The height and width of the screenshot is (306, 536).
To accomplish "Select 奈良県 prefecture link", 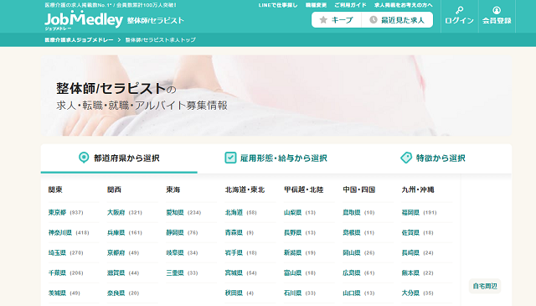I will [116, 293].
